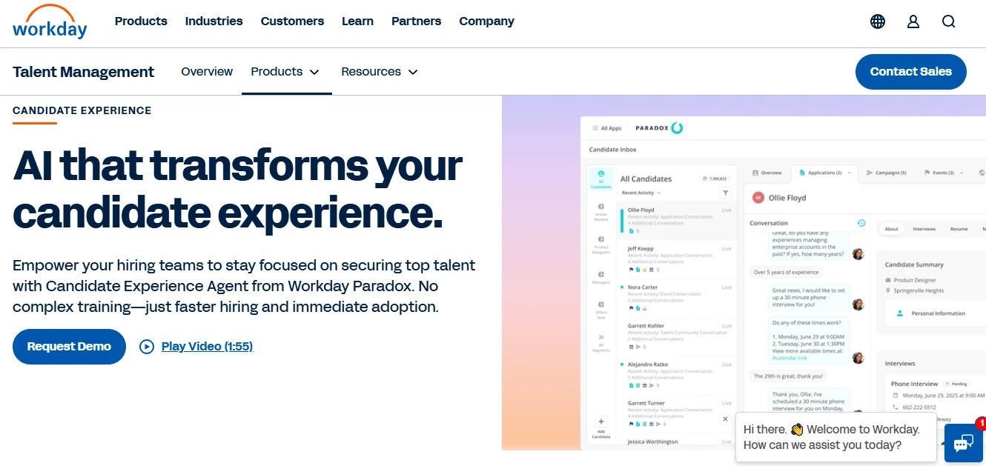986x466 pixels.
Task: Open the Partners menu
Action: [x=417, y=21]
